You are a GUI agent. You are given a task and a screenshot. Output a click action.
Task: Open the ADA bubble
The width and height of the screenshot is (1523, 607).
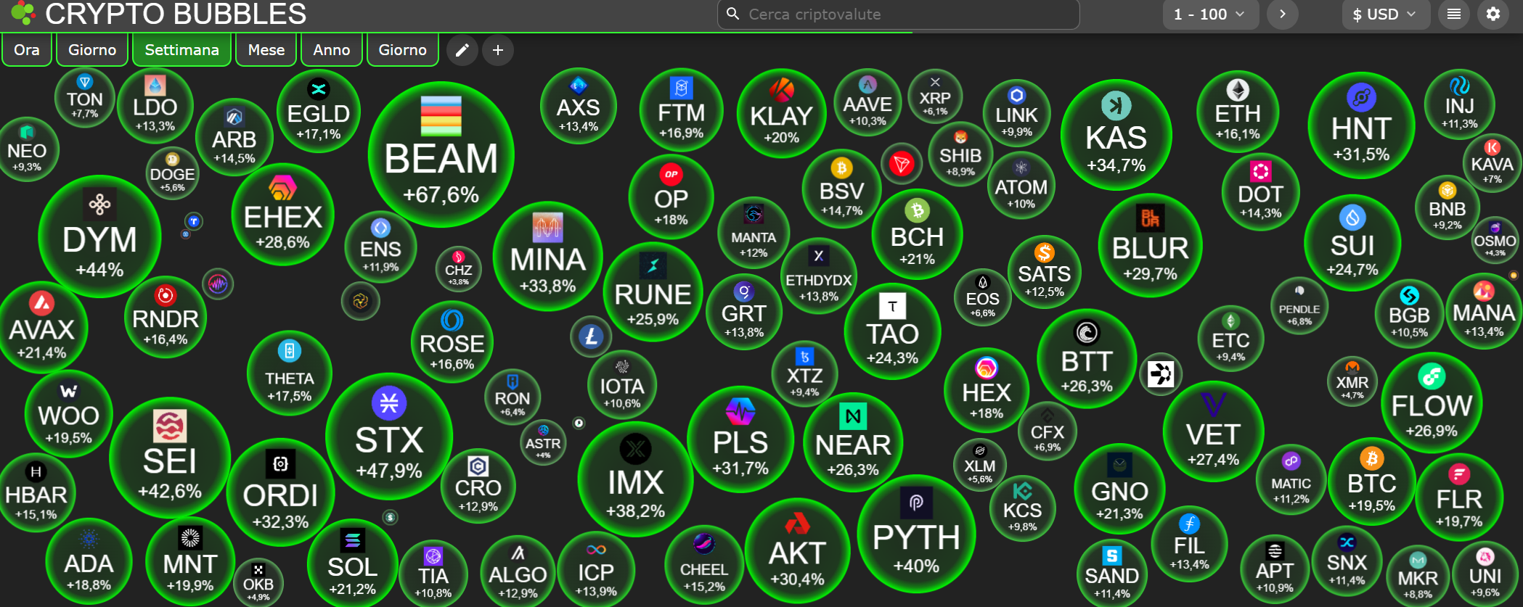tap(89, 561)
